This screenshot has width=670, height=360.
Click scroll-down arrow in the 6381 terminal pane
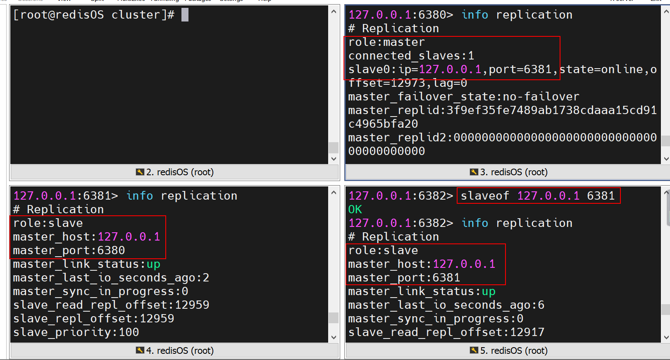pos(334,337)
